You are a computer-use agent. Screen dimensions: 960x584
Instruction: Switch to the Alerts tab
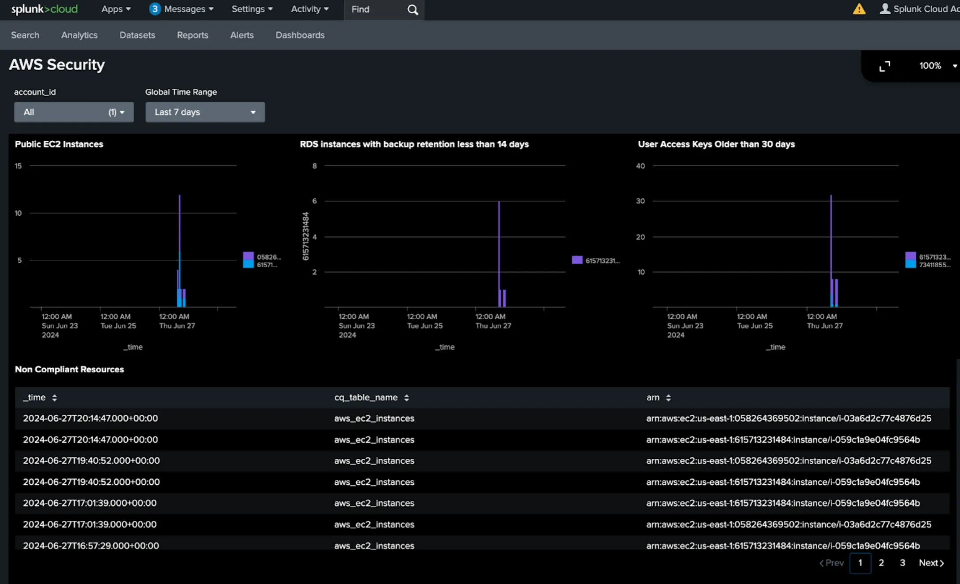coord(242,35)
